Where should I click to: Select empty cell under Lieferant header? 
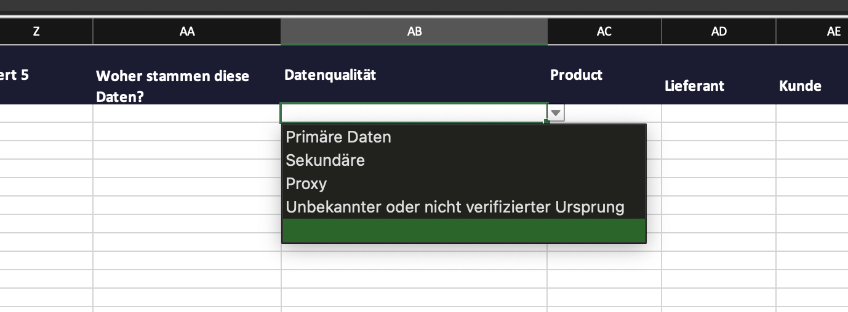[x=719, y=113]
